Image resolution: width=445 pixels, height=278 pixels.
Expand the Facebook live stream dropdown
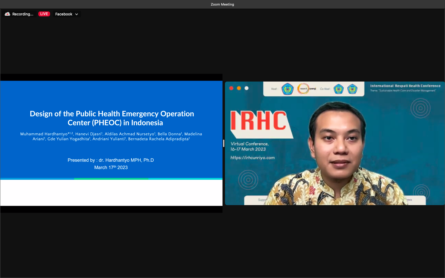coord(66,14)
